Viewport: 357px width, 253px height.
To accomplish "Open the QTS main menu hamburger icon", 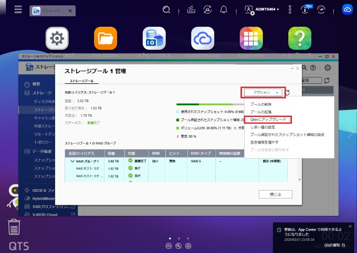I will [x=18, y=9].
